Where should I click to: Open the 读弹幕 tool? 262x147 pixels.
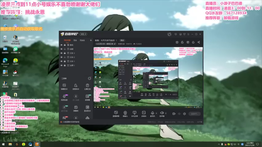pyautogui.click(x=87, y=98)
